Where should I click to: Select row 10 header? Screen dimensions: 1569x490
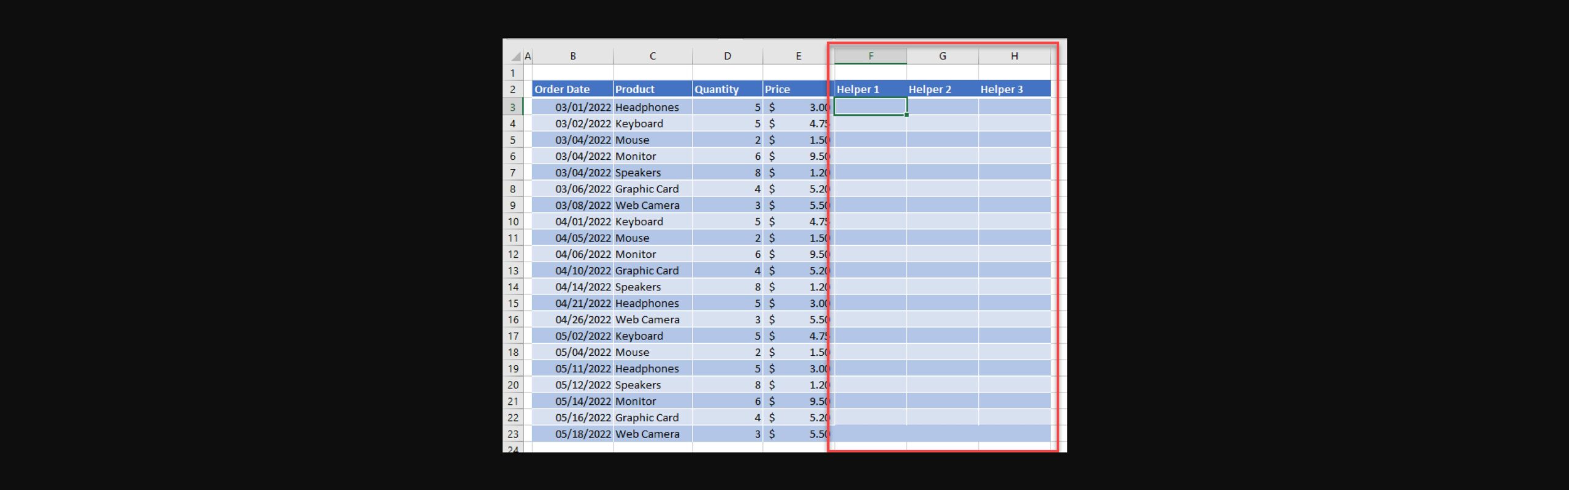(513, 222)
